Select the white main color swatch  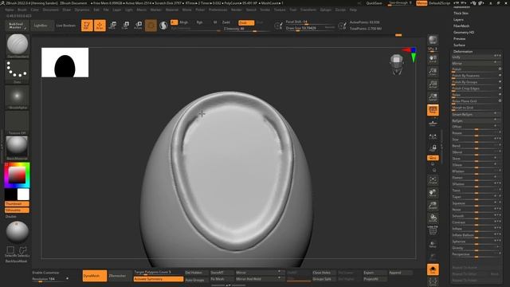(23, 195)
